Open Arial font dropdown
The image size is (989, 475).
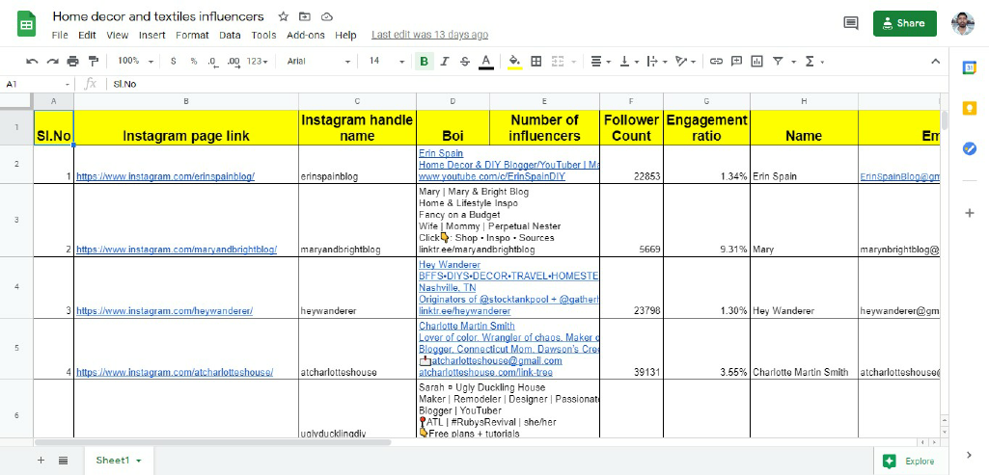(x=318, y=61)
